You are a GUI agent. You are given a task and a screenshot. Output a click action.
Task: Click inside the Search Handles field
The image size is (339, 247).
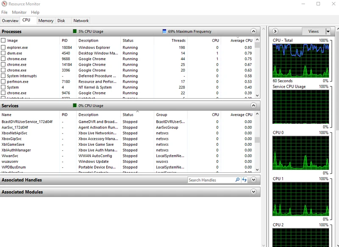211,180
